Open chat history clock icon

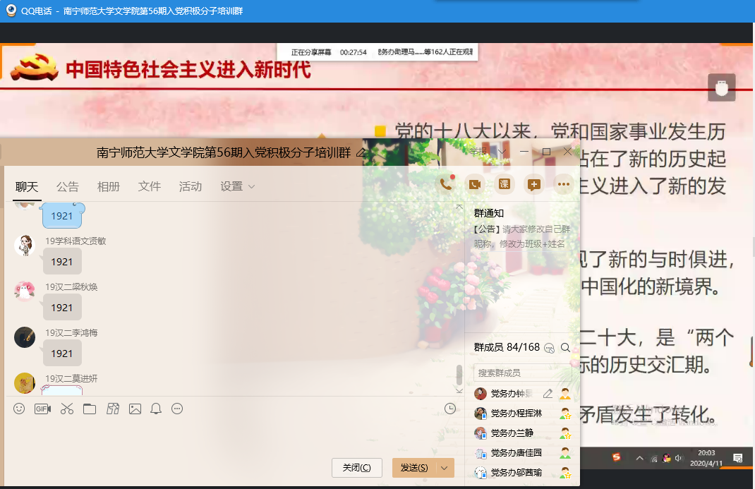450,409
